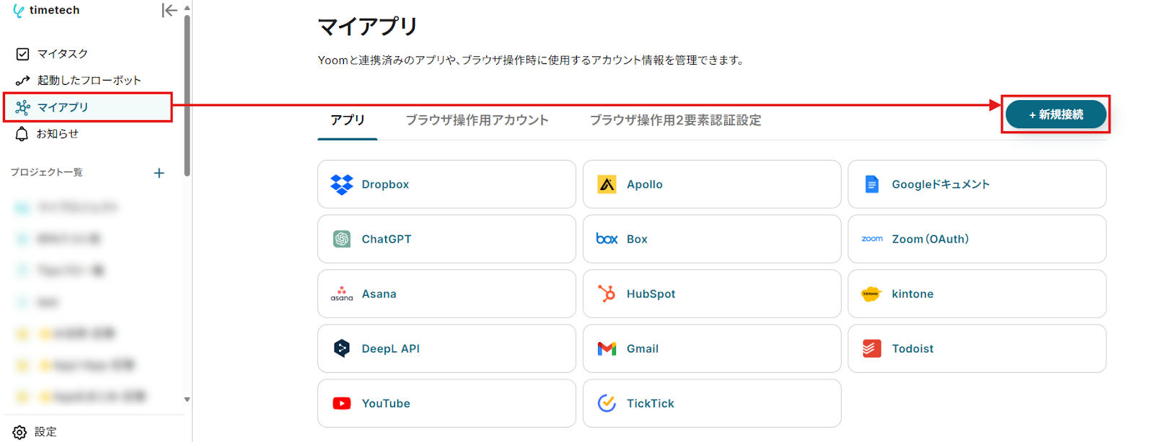Open 起動したフローボット in sidebar
This screenshot has width=1154, height=442.
[x=89, y=81]
